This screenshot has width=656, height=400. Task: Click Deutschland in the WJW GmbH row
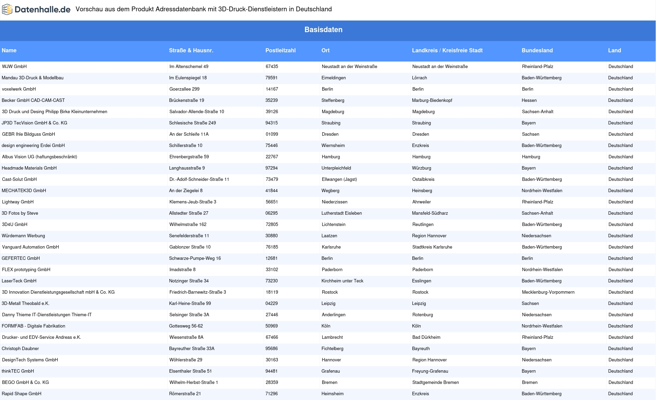pyautogui.click(x=621, y=66)
